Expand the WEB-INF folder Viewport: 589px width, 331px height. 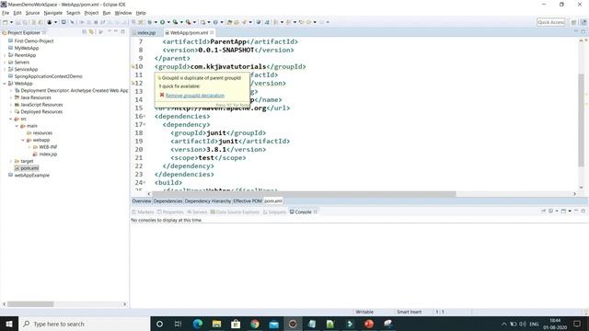[29, 147]
